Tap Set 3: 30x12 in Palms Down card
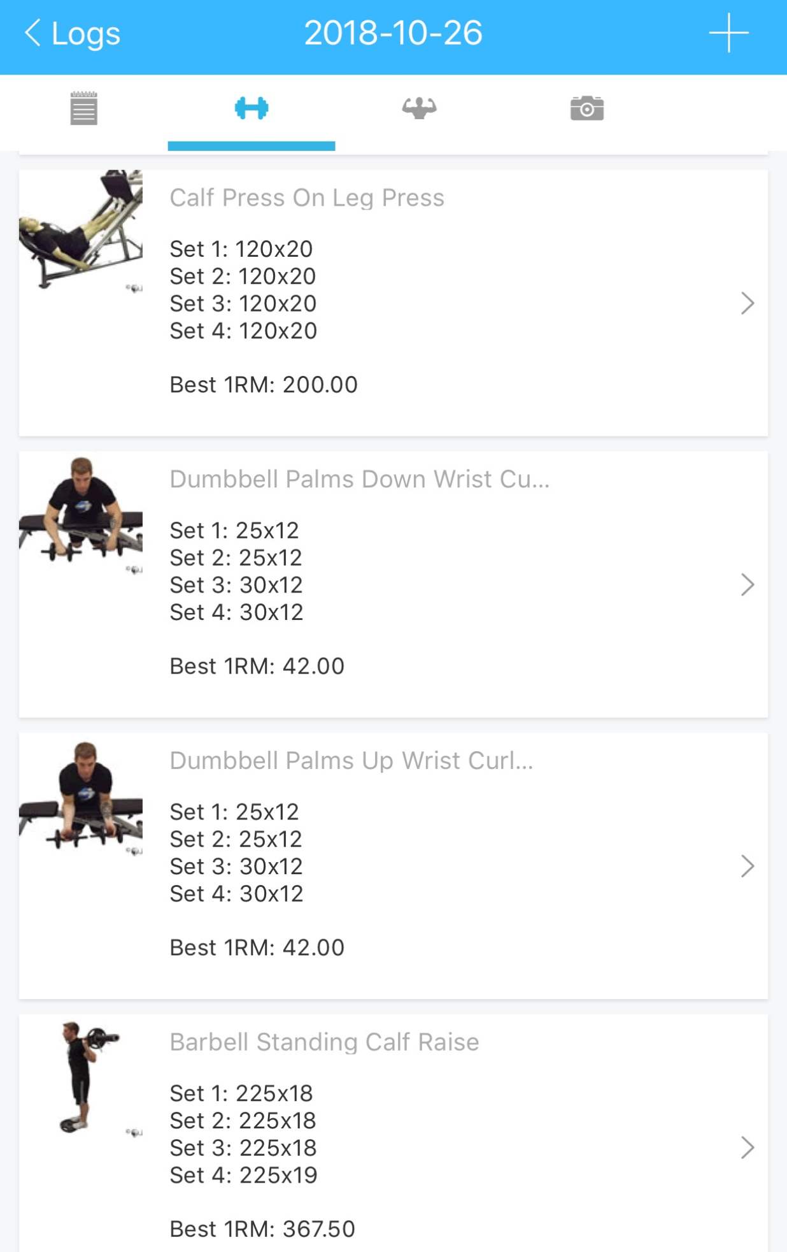This screenshot has height=1252, width=787. [x=236, y=585]
